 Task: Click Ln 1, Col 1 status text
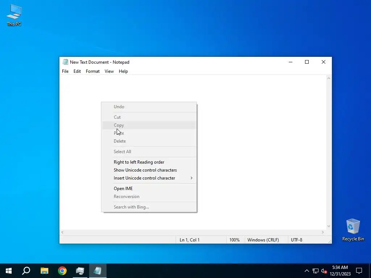tap(189, 240)
